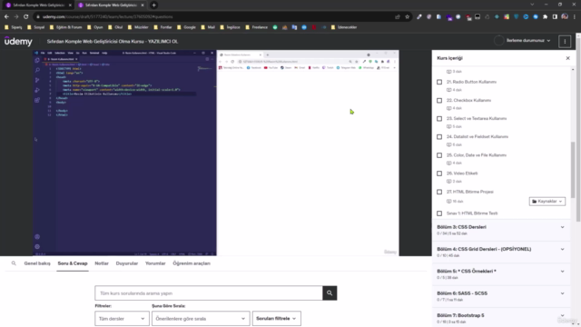Open the Chrome extensions puzzle icon
581x327 pixels.
click(545, 16)
